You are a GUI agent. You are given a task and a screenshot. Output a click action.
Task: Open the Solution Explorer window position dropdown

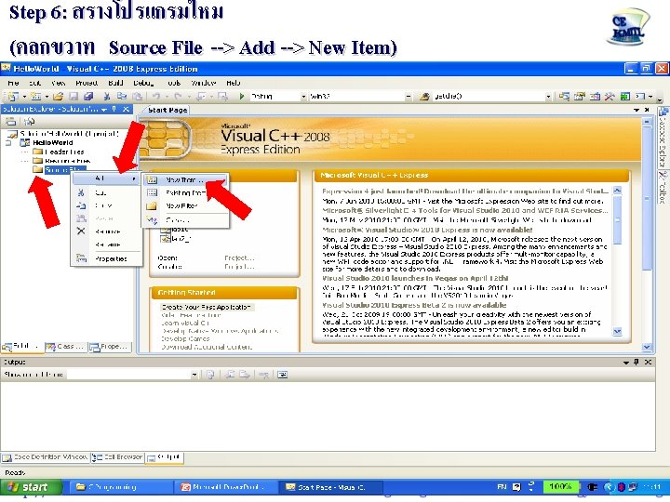pos(104,110)
